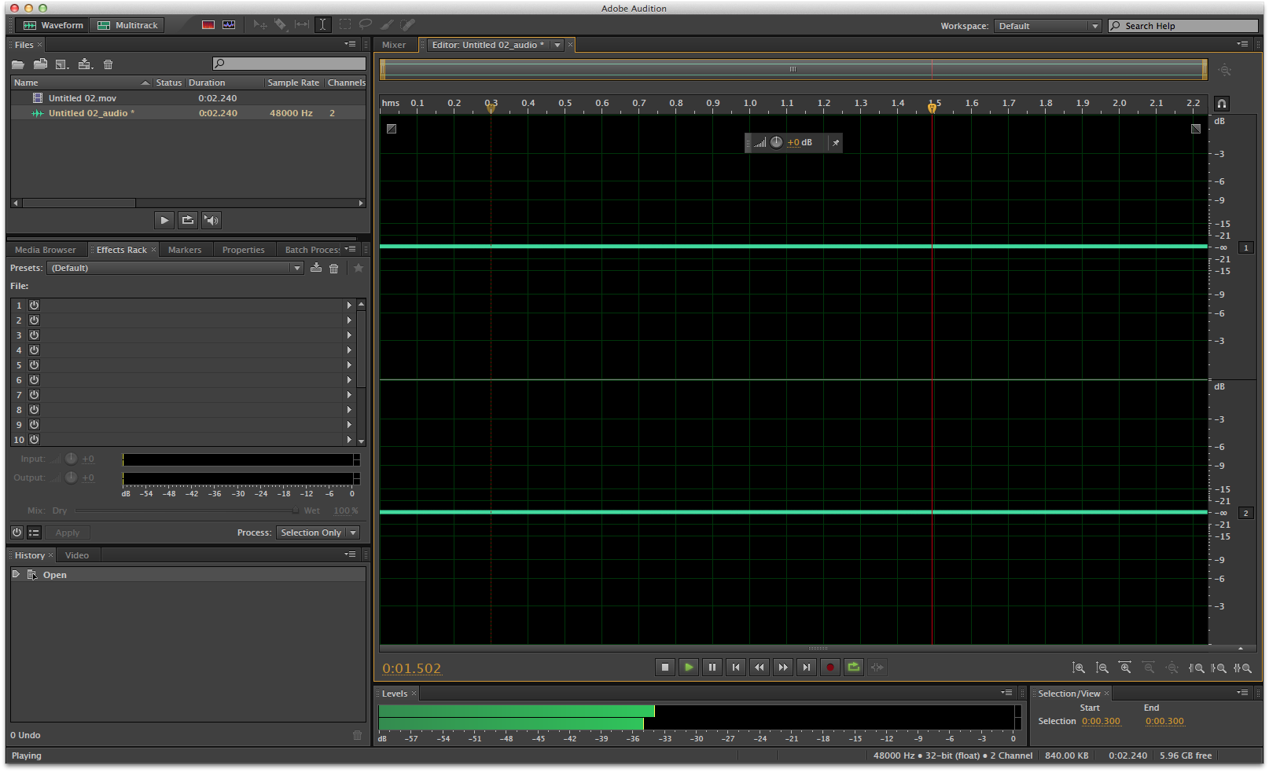Sort files by Duration column

point(224,82)
